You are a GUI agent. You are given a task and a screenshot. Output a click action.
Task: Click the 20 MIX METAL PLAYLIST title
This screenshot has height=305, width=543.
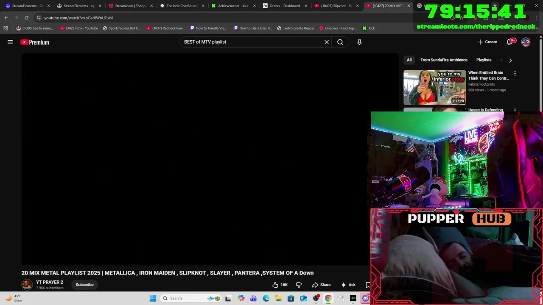[168, 273]
